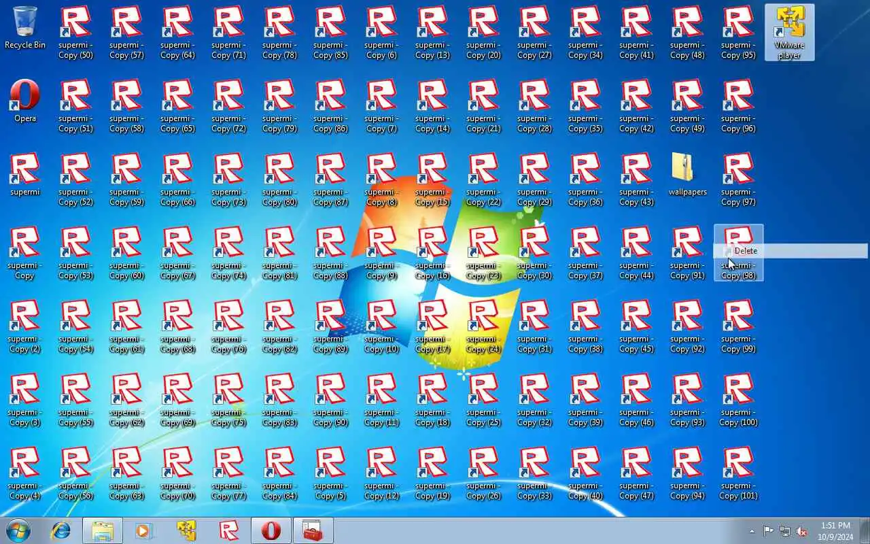Select the supermi - Copy (99) icon
The width and height of the screenshot is (870, 544).
coord(738,326)
